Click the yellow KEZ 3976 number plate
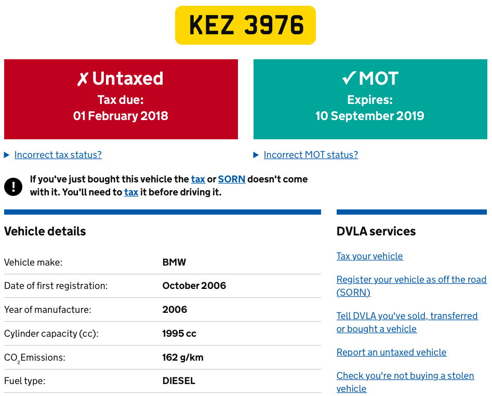Screen dimensions: 492x396 point(245,25)
